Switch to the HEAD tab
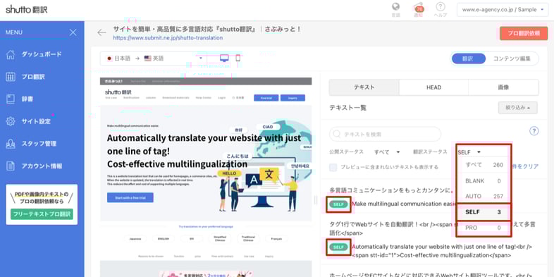 (433, 87)
